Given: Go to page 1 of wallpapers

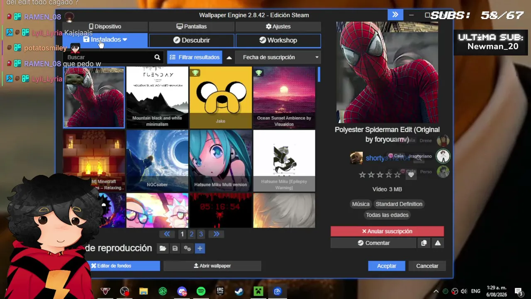Looking at the screenshot, I should coord(182,234).
